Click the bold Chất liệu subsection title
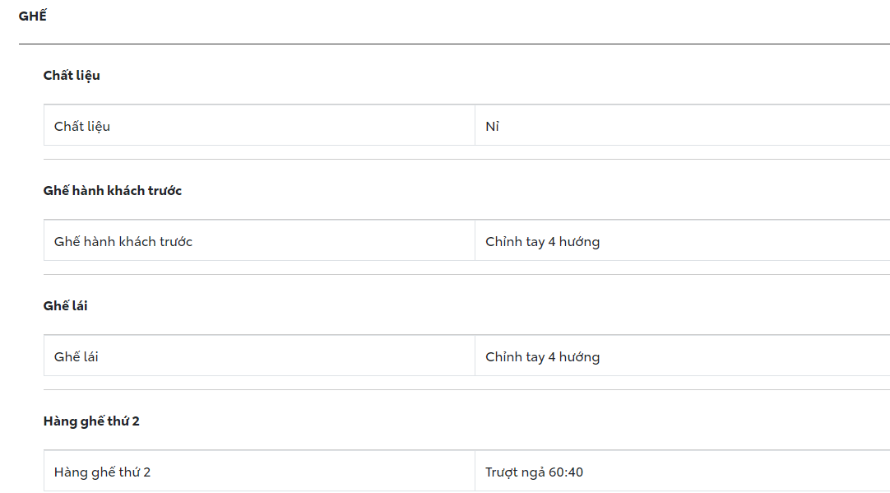Screen dimensions: 890x493 click(x=72, y=75)
